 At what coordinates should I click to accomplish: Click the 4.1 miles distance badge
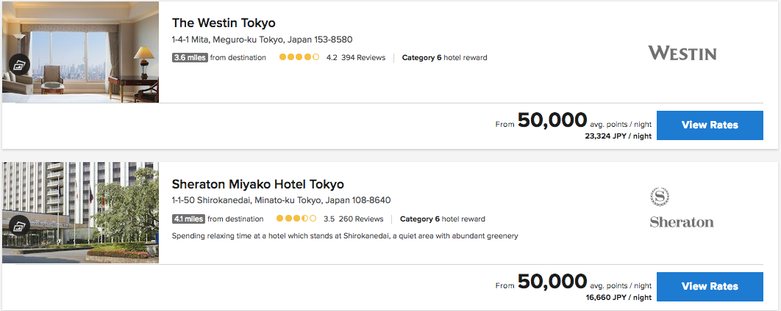click(x=188, y=219)
